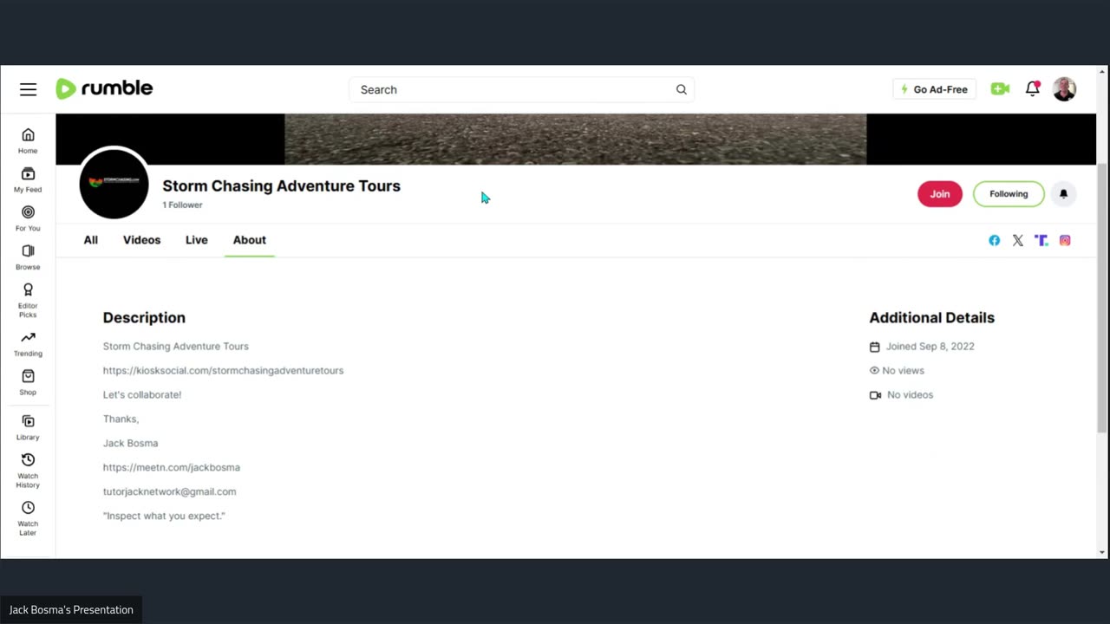Open Watch History in sidebar
The height and width of the screenshot is (624, 1110).
tap(28, 471)
